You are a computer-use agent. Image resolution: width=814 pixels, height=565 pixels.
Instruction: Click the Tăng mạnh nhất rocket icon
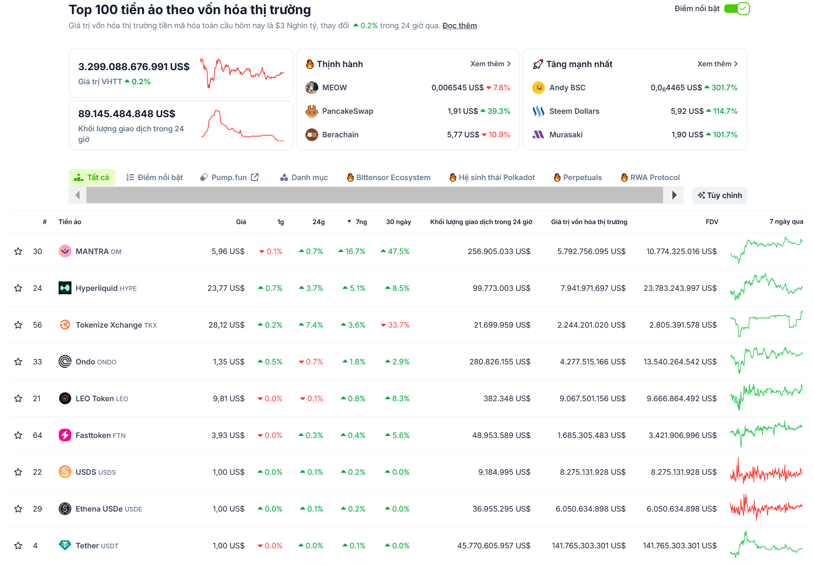538,64
